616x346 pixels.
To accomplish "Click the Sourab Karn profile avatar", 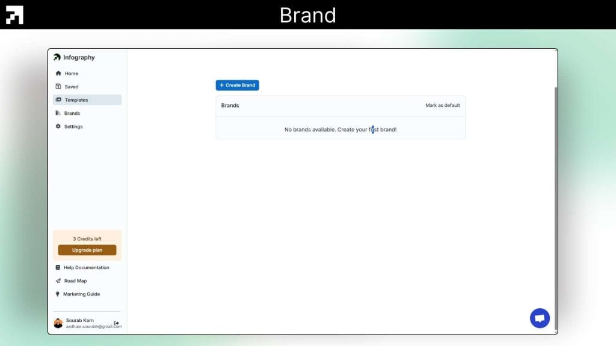I will tap(58, 322).
